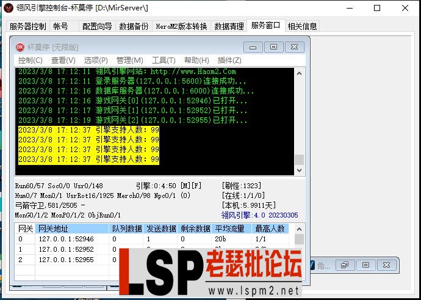Screen dimensions: 421x300
Task: Open the 工具(T) menu
Action: (x=164, y=60)
